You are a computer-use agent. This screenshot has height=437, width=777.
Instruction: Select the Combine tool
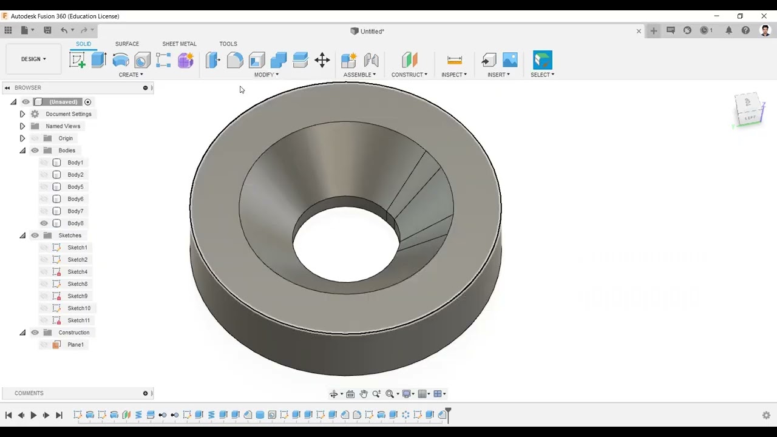[x=279, y=59]
